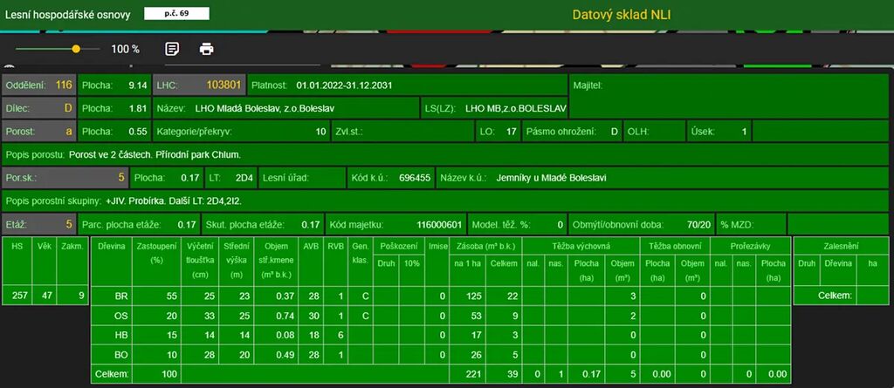894x388 pixels.
Task: Select the HB tree species row
Action: (x=440, y=335)
